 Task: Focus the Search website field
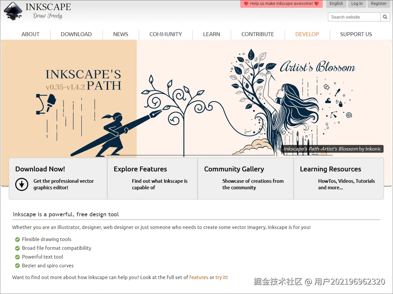coord(354,17)
